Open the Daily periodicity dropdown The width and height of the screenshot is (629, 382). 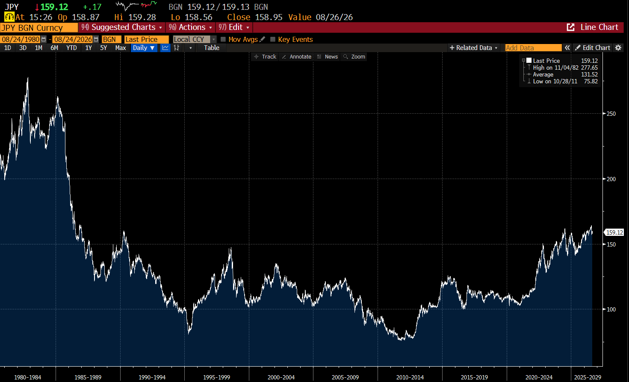coord(144,48)
